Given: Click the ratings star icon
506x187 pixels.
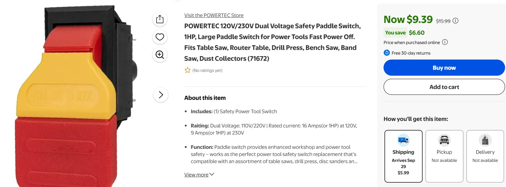Looking at the screenshot, I should [x=188, y=70].
